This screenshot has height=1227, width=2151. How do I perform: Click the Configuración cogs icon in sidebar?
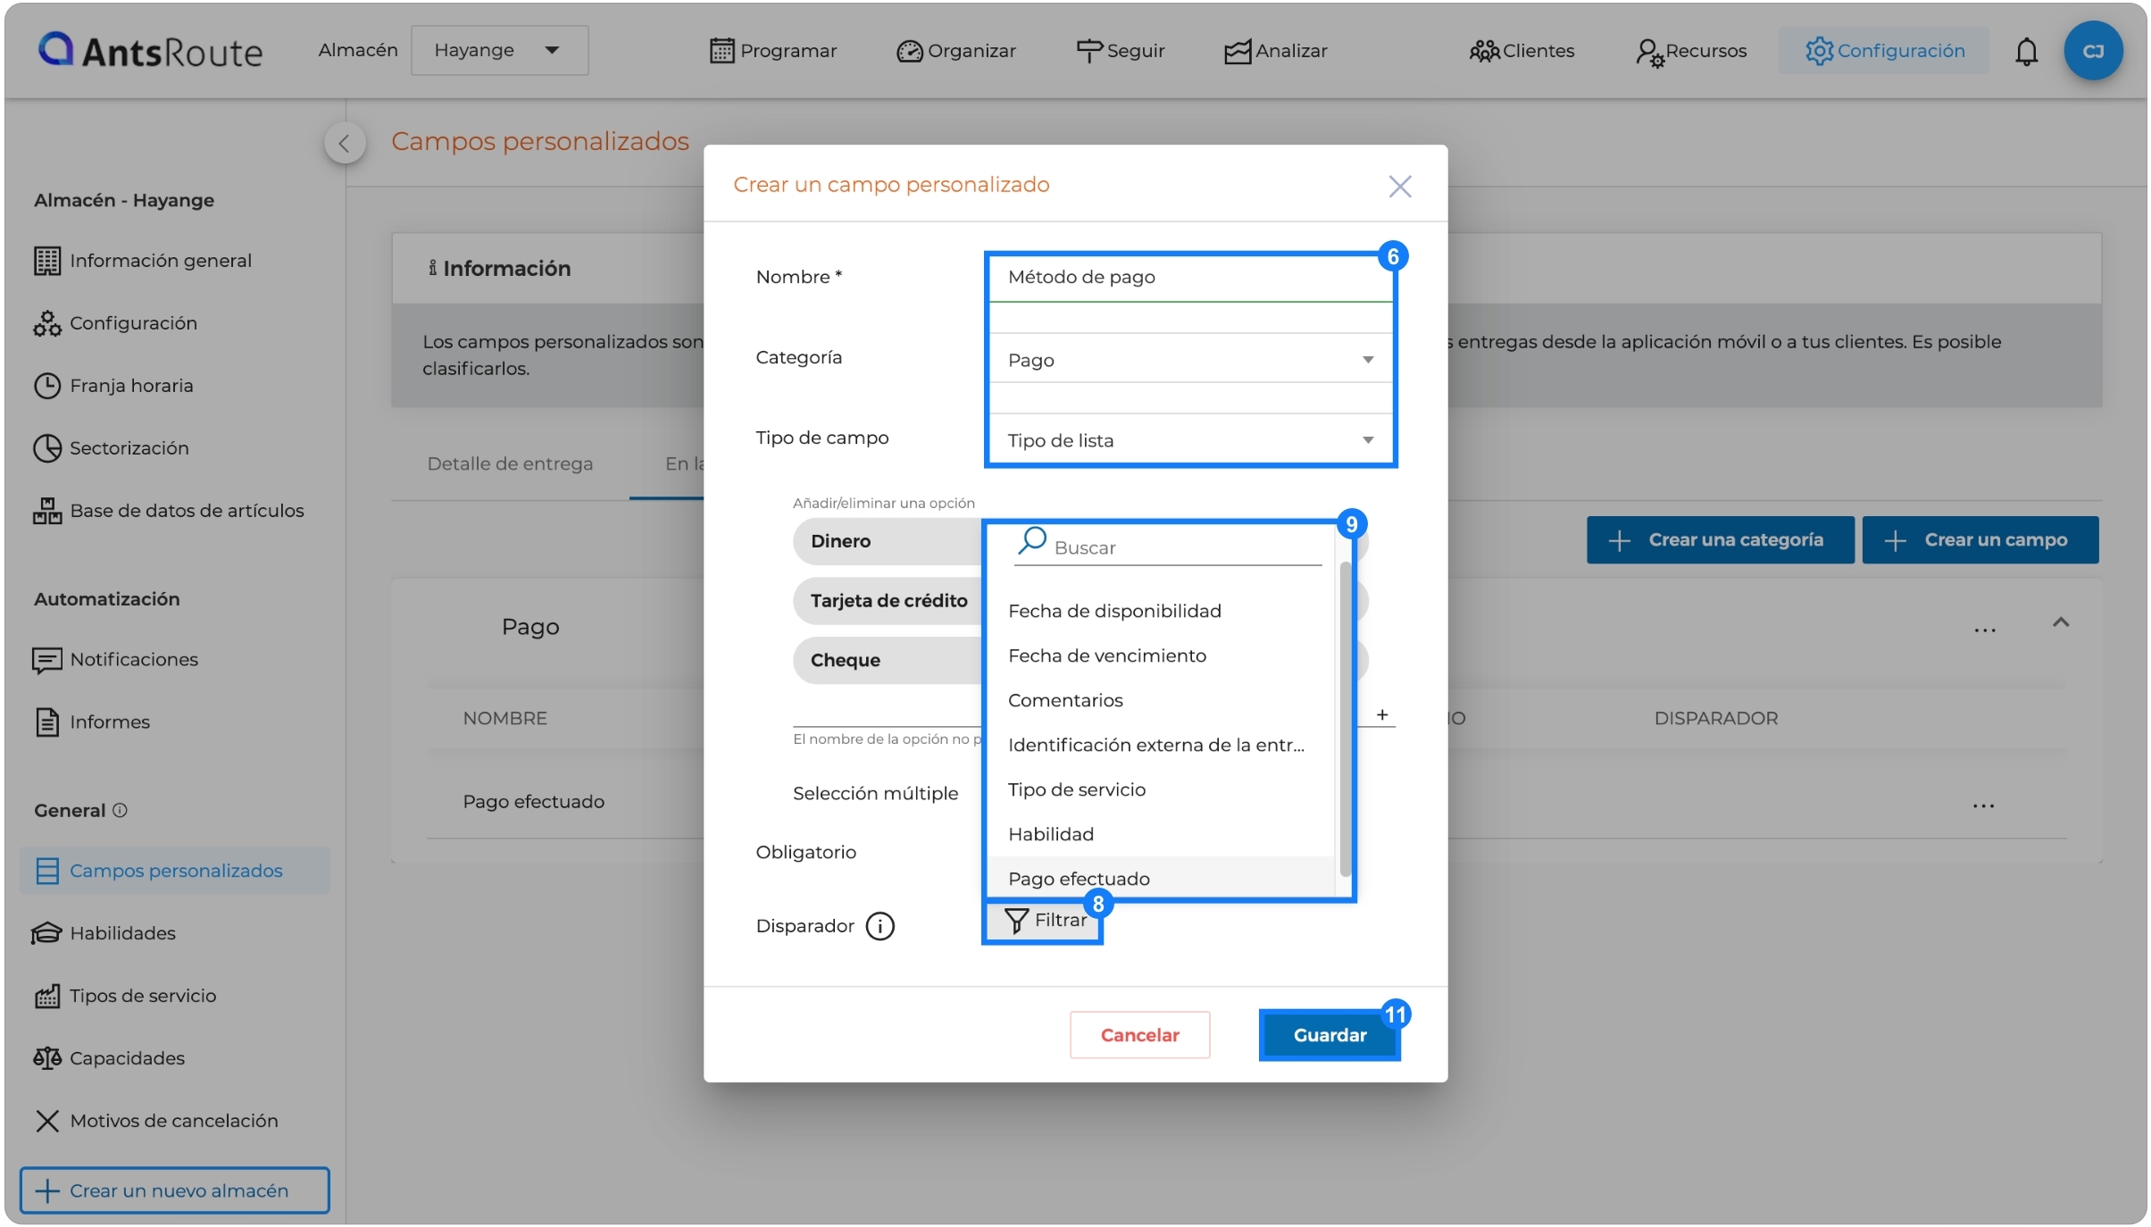point(47,323)
